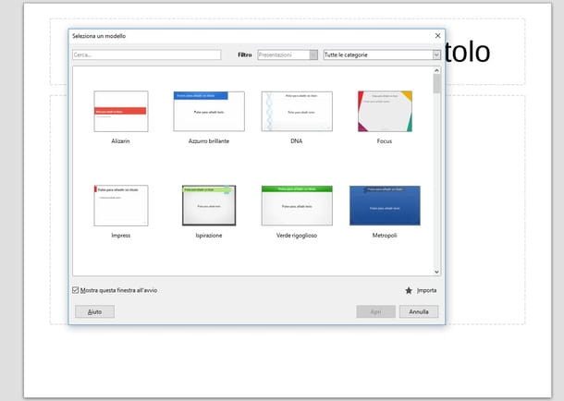Screen dimensions: 564x401
Task: Select the Alizarin template thumbnail
Action: click(x=120, y=112)
